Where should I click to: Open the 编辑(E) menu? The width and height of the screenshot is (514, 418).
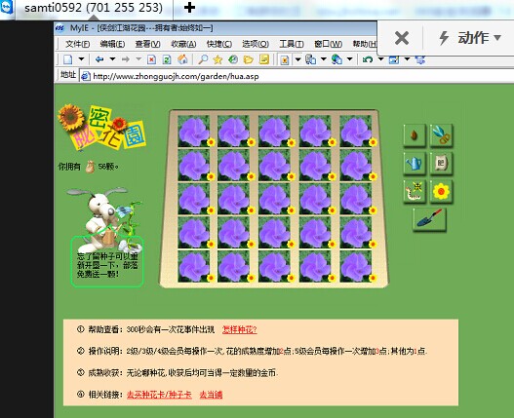112,44
